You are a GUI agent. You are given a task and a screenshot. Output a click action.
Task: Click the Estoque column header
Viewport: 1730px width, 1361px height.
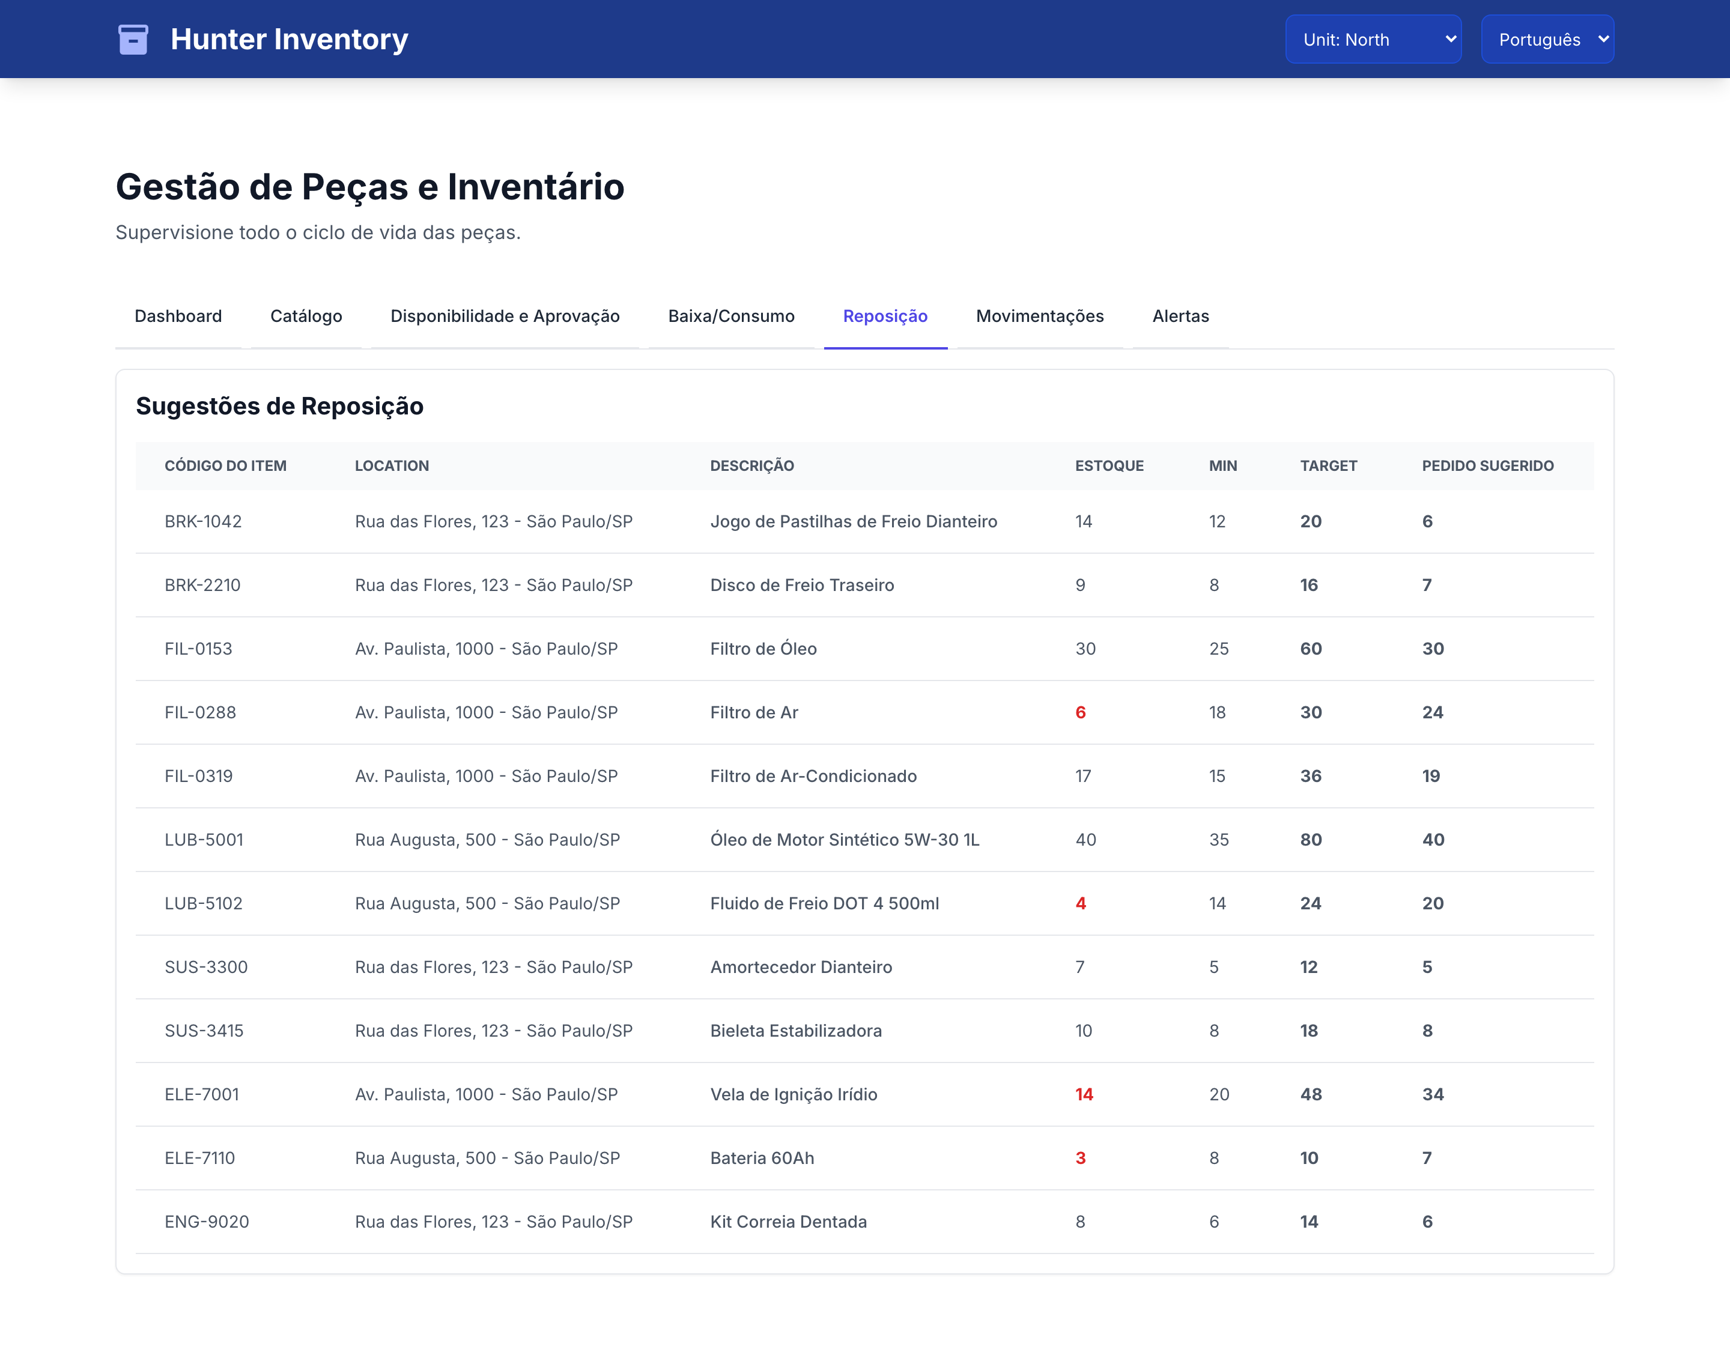click(1109, 465)
